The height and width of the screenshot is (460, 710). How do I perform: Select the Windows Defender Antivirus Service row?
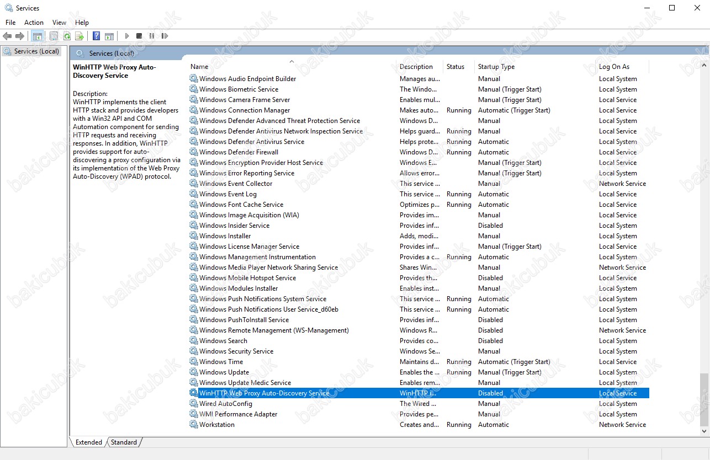[x=419, y=142]
